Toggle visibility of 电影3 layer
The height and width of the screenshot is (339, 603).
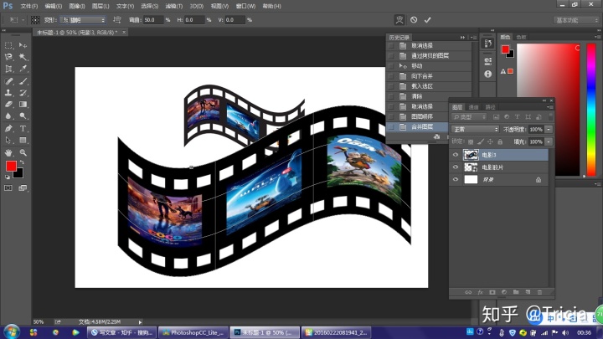(x=456, y=155)
